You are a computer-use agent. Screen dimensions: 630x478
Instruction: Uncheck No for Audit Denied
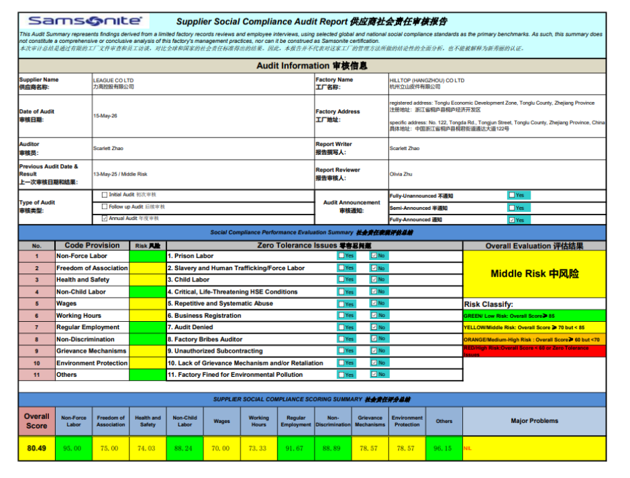point(374,327)
